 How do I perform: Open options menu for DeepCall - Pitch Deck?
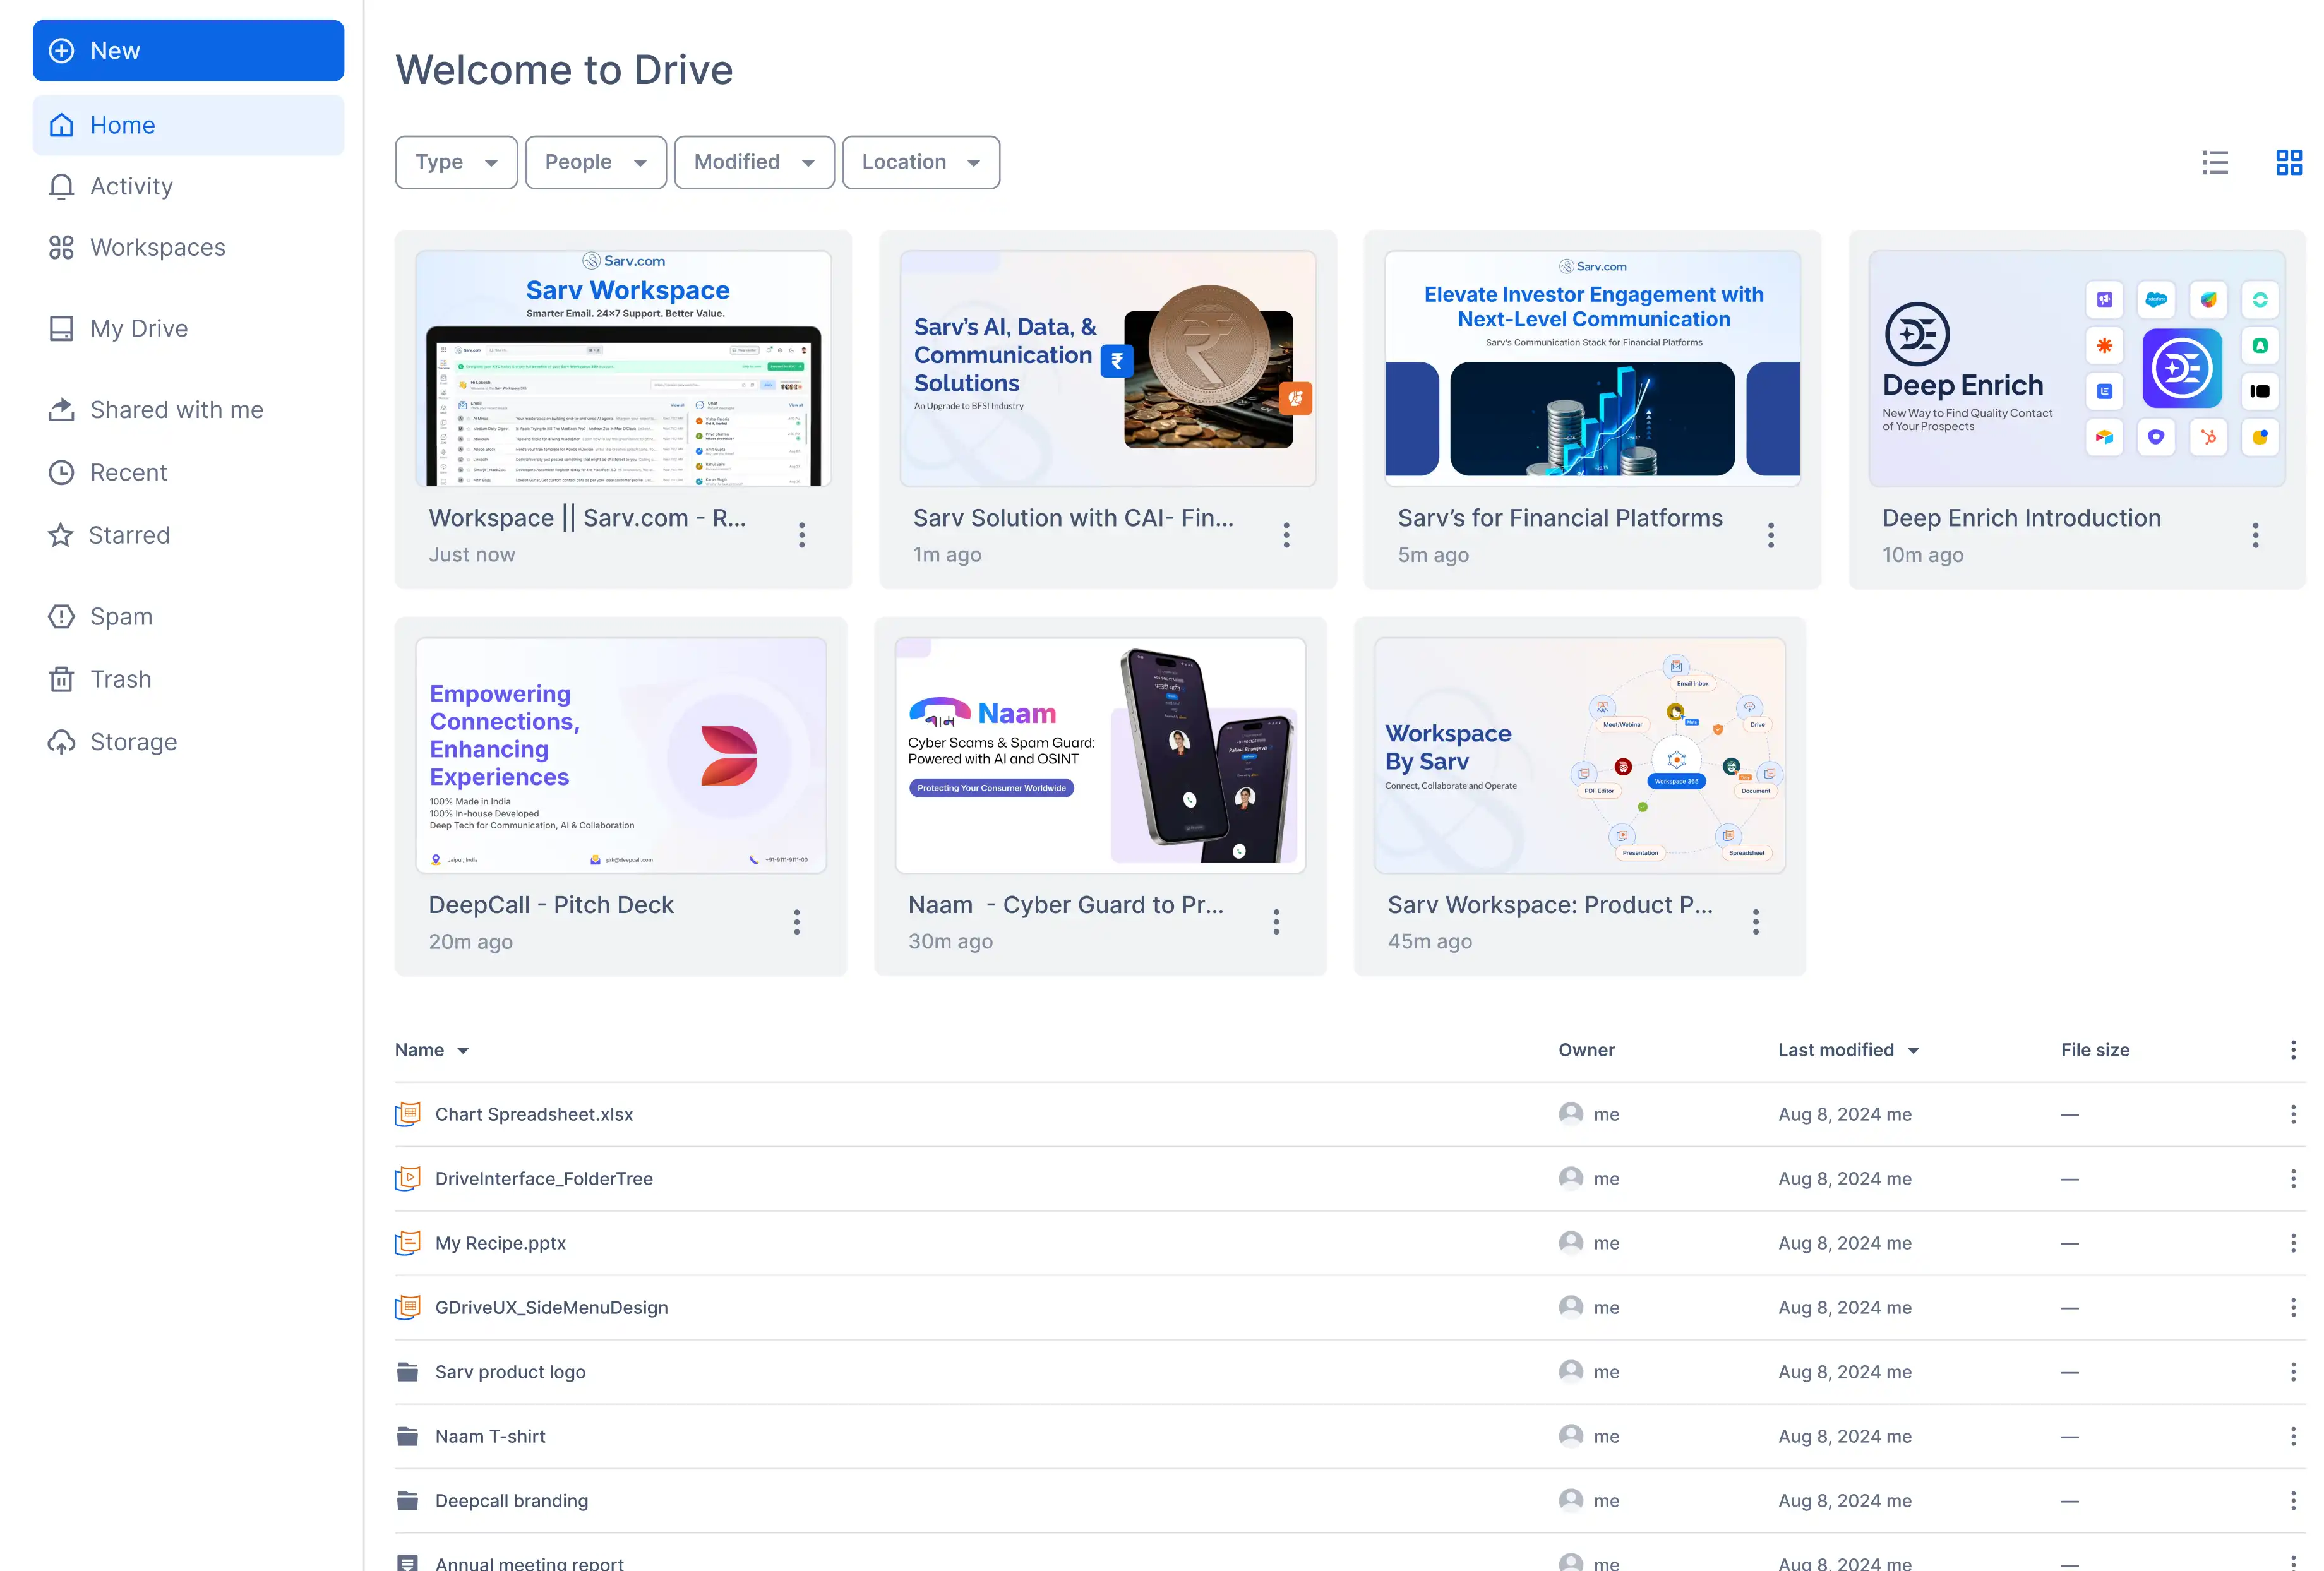(797, 922)
